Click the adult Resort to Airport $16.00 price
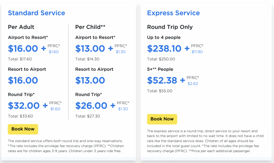 (23, 80)
